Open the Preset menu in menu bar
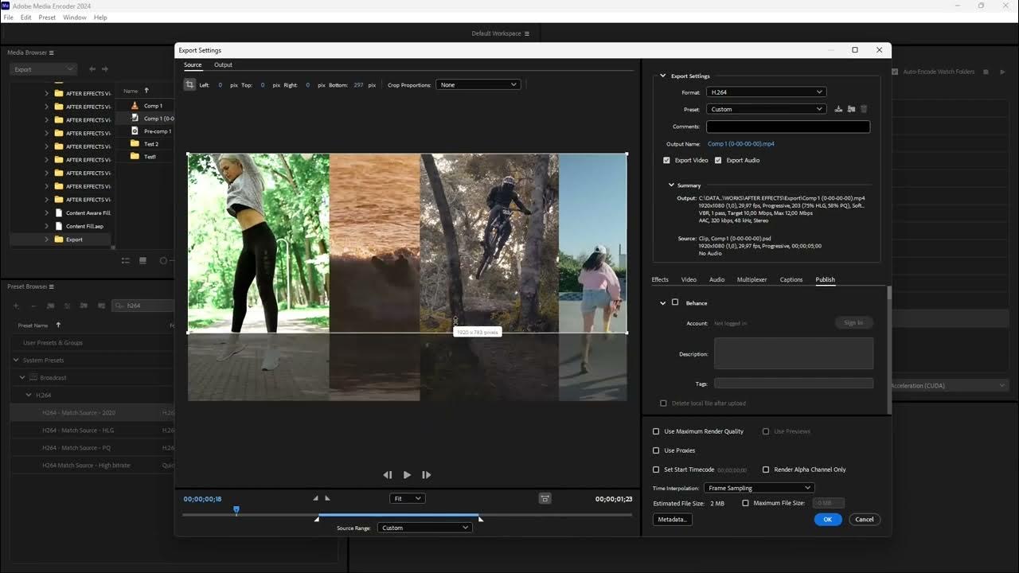The width and height of the screenshot is (1019, 573). pyautogui.click(x=47, y=17)
